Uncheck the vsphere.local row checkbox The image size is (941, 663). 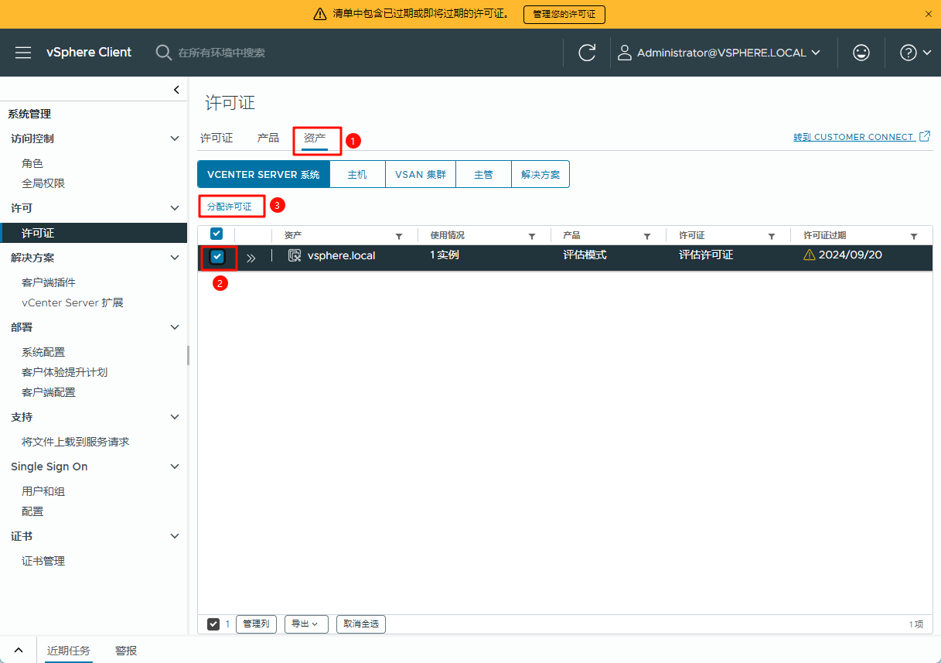tap(217, 256)
